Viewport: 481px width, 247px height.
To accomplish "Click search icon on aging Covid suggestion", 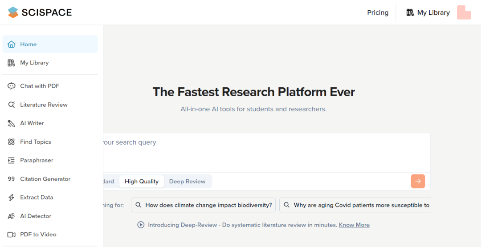I will tap(286, 205).
